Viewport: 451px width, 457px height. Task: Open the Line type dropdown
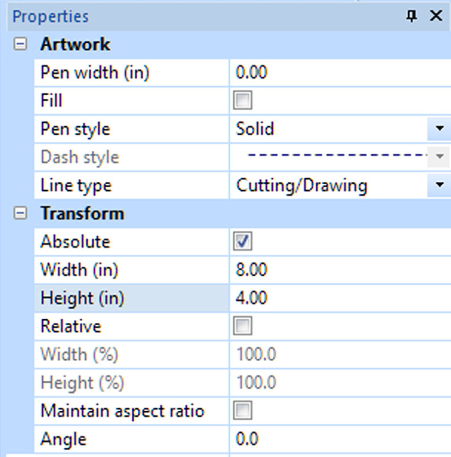(x=438, y=185)
